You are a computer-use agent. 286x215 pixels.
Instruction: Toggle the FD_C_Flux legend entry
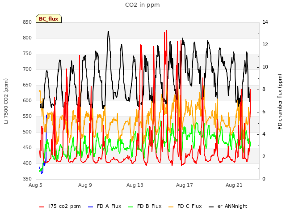point(185,206)
